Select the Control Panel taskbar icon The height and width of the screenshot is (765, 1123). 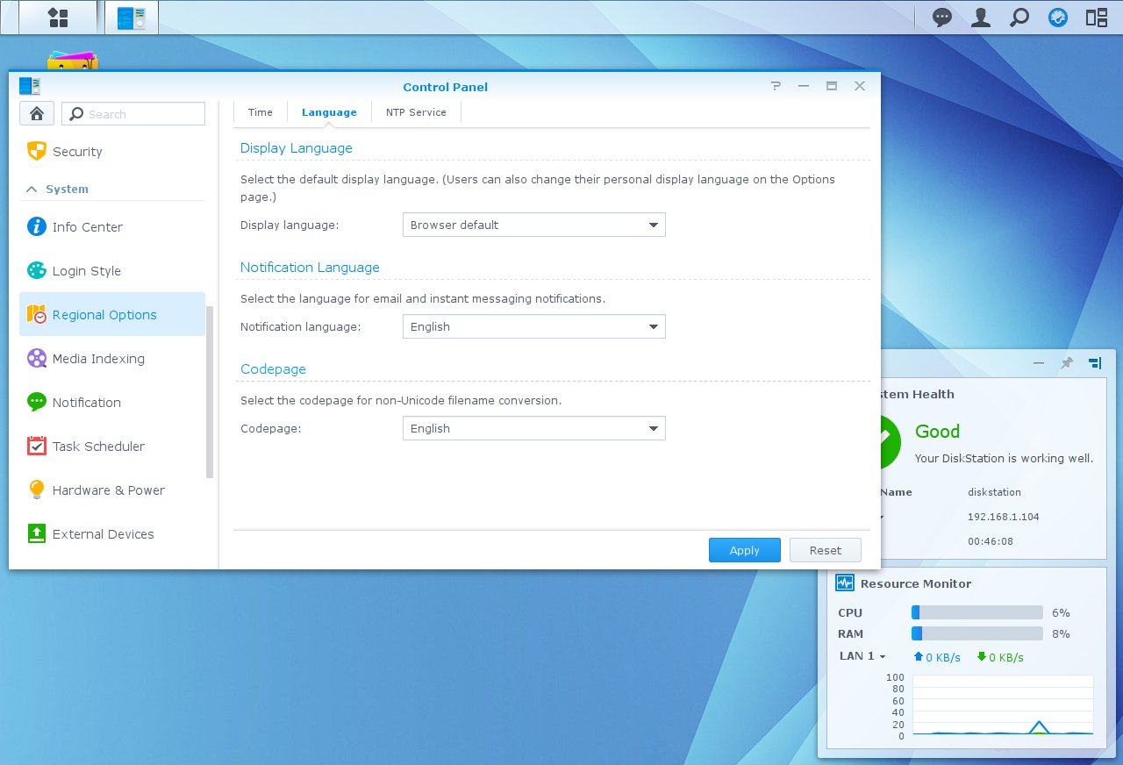tap(132, 18)
